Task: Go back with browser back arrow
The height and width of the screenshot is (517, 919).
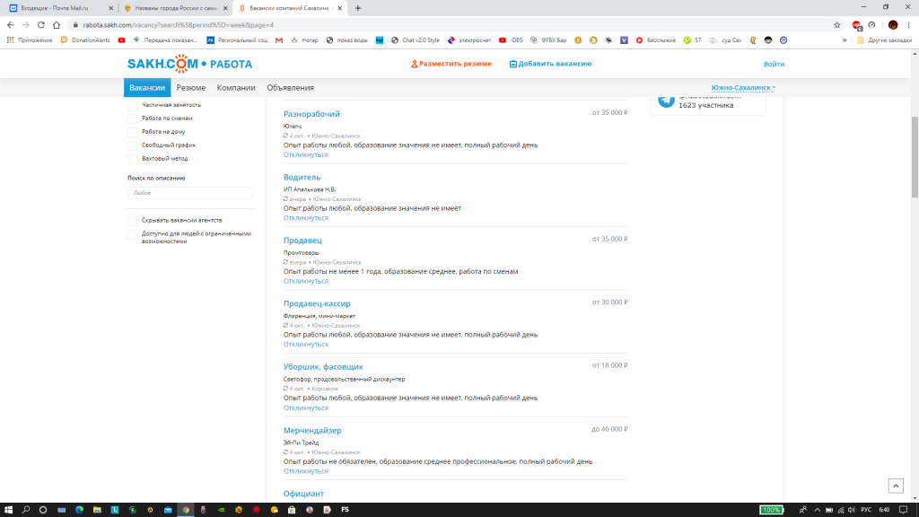Action: 13,25
